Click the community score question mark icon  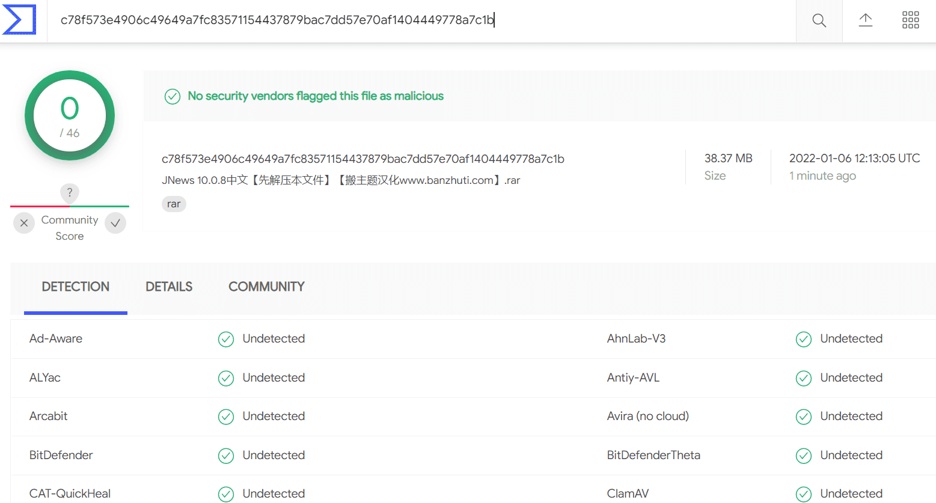[70, 193]
